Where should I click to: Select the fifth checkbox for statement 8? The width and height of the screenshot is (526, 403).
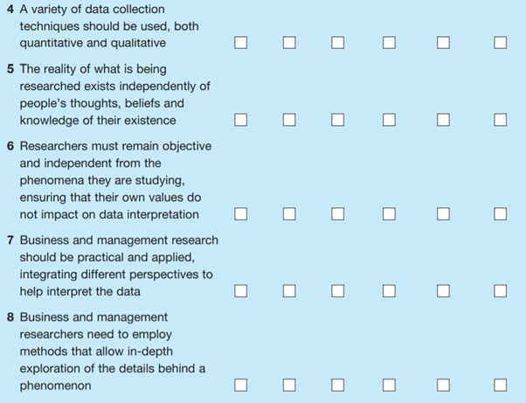[444, 385]
